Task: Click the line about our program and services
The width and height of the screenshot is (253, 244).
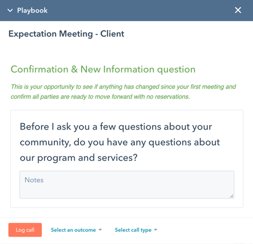Action: pos(78,158)
